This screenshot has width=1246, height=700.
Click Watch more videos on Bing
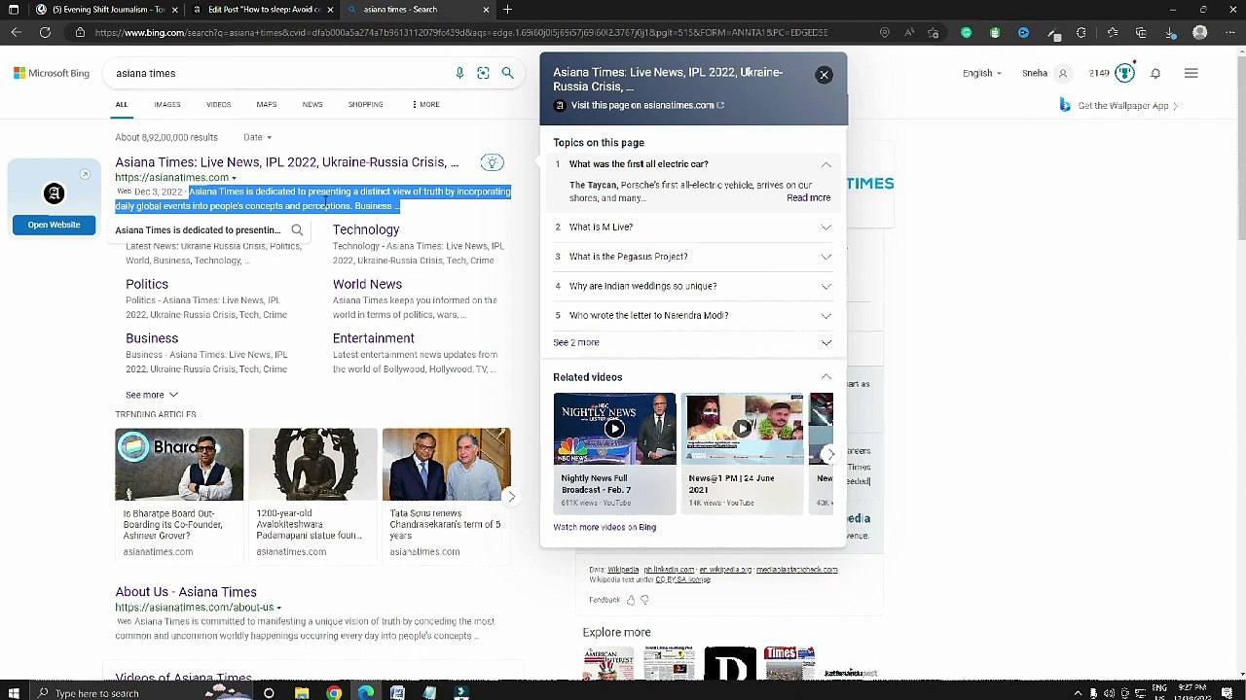pyautogui.click(x=605, y=527)
